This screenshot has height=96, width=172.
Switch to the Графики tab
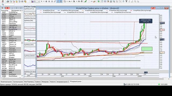coord(38,82)
